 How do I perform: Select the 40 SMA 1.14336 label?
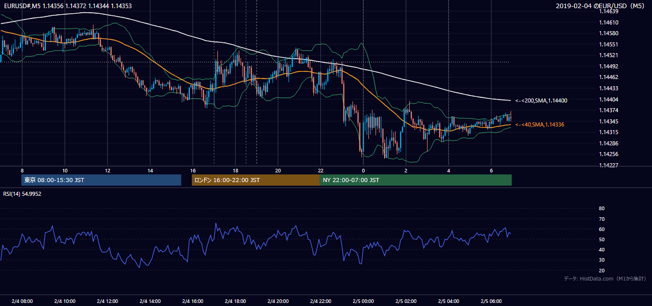(540, 124)
